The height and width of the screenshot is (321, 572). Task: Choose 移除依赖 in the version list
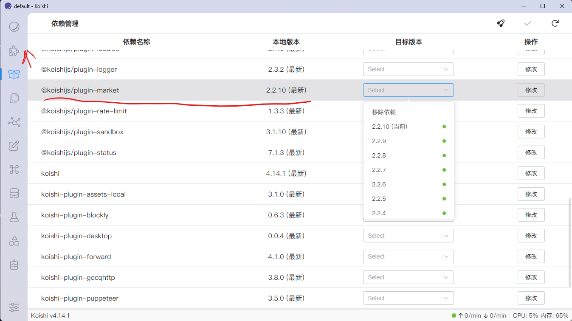point(409,112)
